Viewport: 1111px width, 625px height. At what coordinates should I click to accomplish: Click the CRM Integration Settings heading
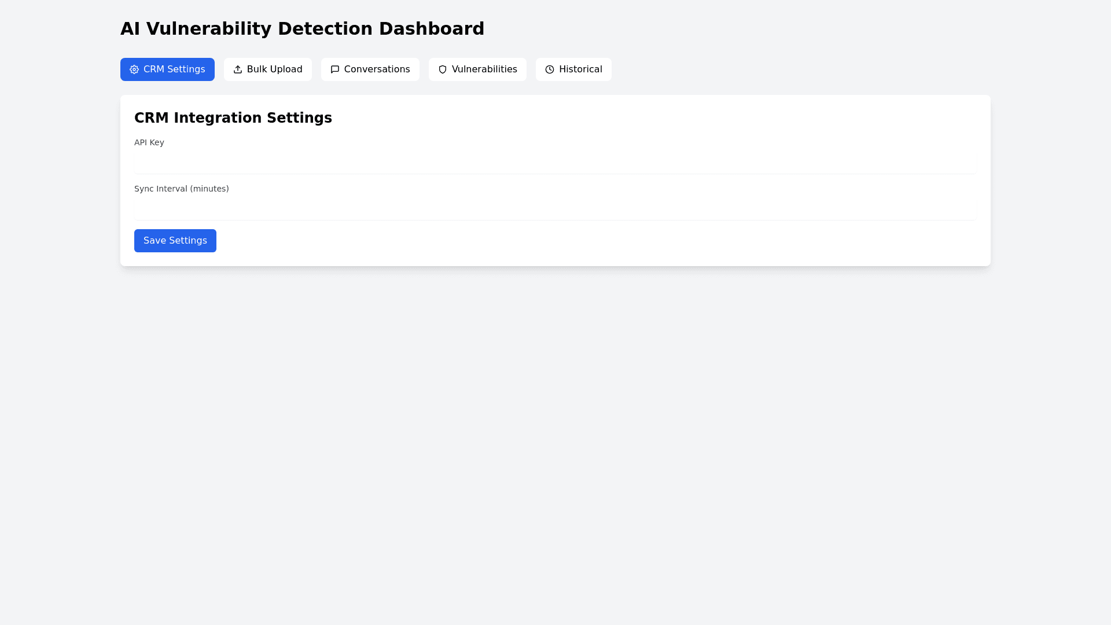233,118
